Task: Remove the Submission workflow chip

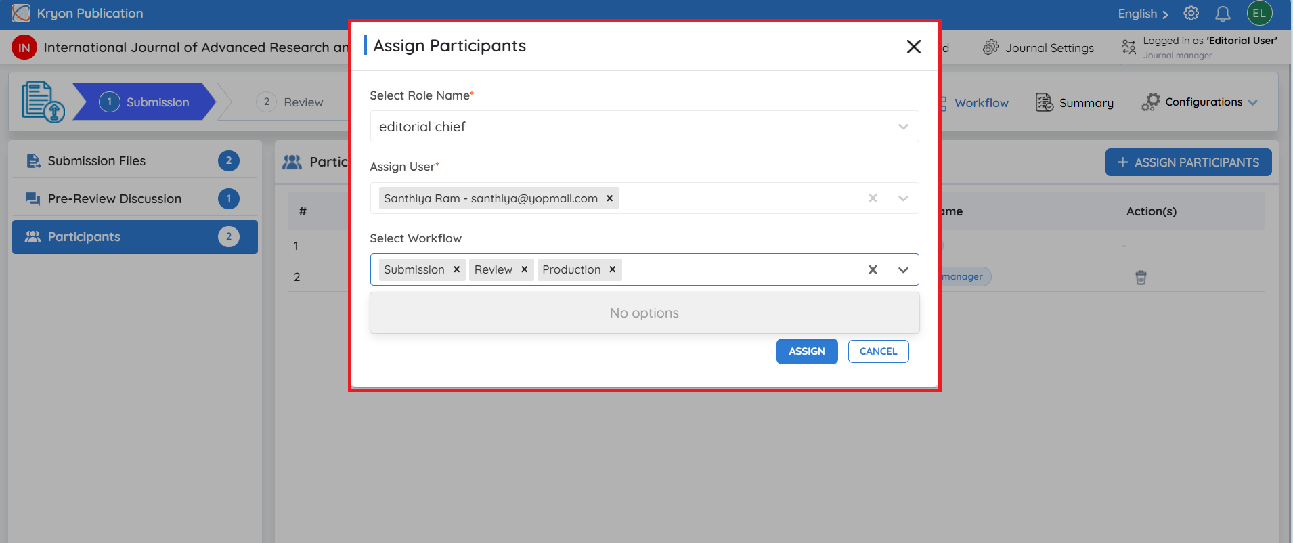Action: (456, 269)
